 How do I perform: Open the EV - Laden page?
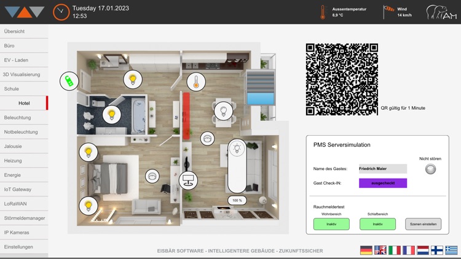point(24,60)
